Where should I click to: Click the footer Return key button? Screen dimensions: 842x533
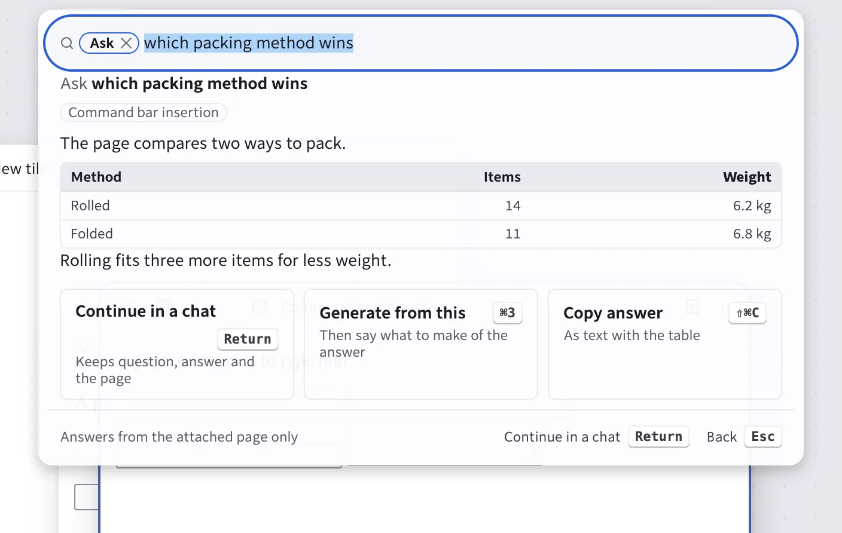click(x=658, y=437)
